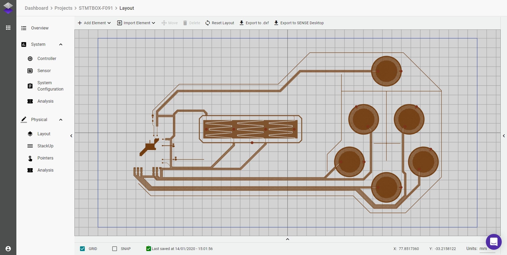507x255 pixels.
Task: Click the StackUp lines icon
Action: pyautogui.click(x=30, y=146)
